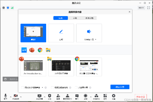The width and height of the screenshot is (153, 102).
Task: Open dropdown next to share computer sound
Action: (42, 87)
